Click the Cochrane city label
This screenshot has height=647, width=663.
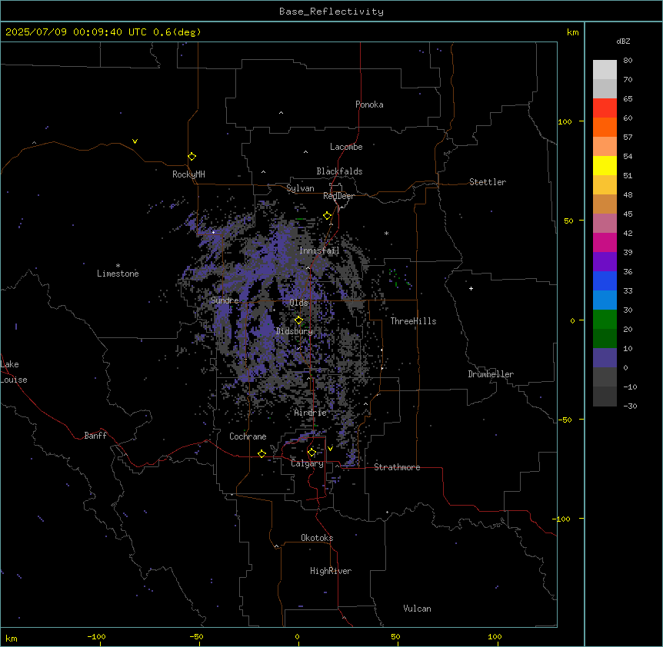[248, 436]
